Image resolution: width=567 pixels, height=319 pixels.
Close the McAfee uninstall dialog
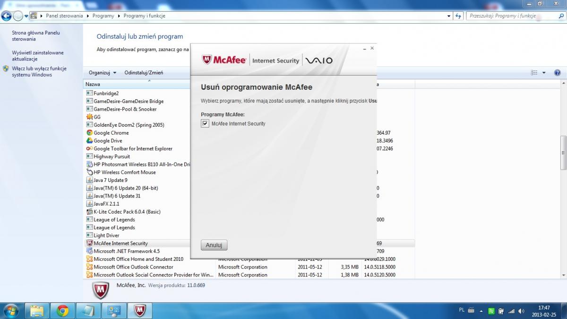coord(372,48)
